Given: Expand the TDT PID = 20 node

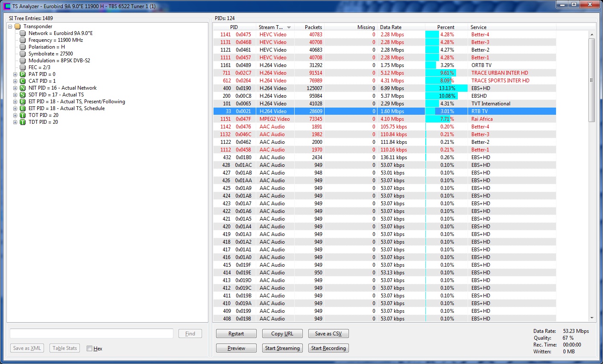Looking at the screenshot, I should 15,122.
